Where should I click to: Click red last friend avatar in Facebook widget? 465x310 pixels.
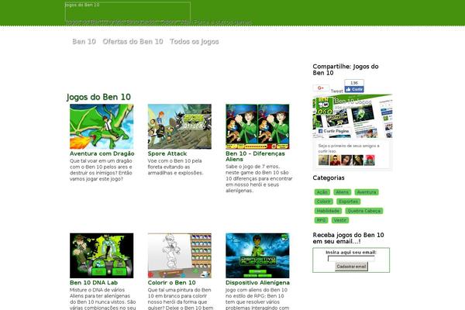(x=370, y=160)
